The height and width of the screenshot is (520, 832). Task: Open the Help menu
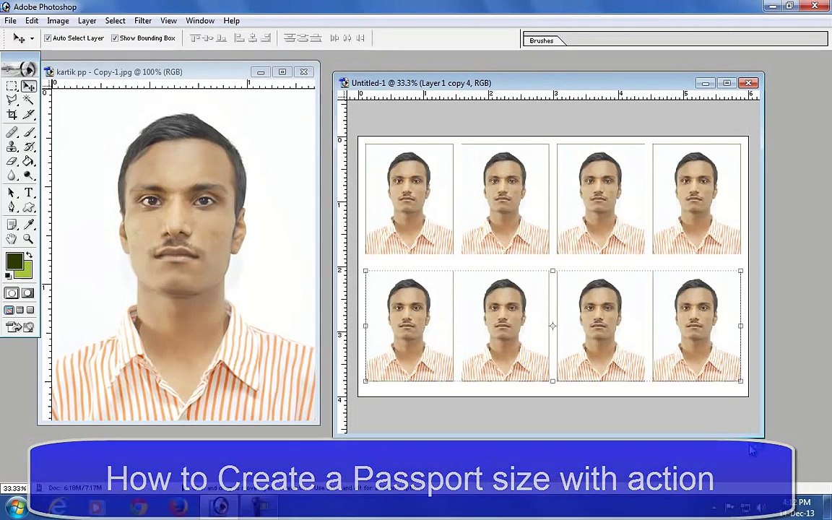point(231,21)
